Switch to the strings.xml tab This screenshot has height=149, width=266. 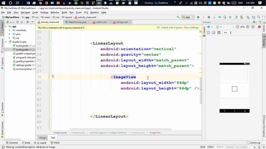(122, 22)
